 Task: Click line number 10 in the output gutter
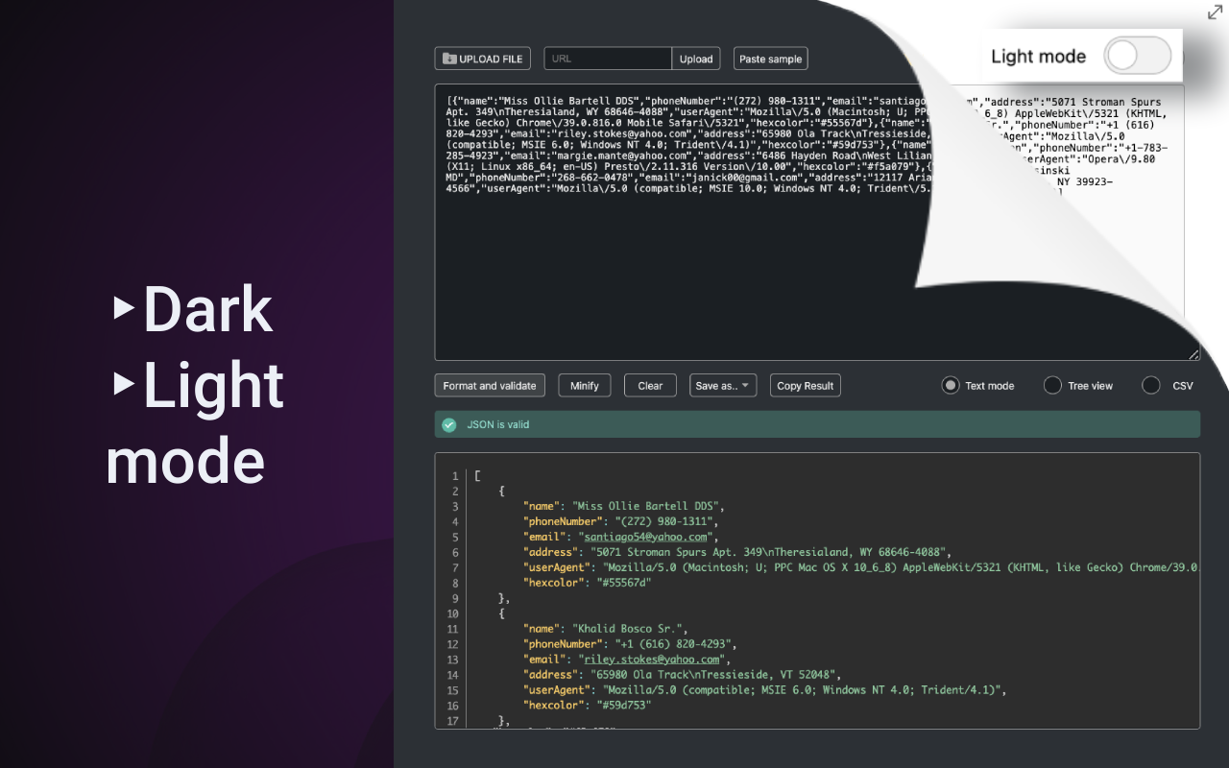pos(453,614)
